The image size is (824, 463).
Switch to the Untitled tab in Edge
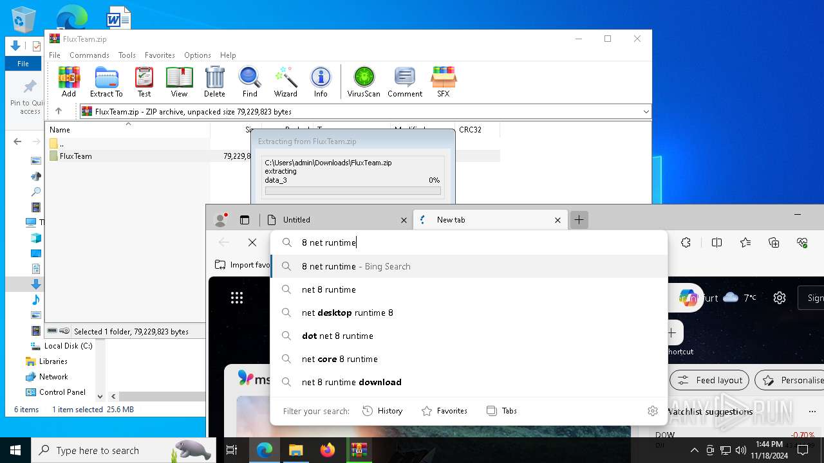click(335, 220)
